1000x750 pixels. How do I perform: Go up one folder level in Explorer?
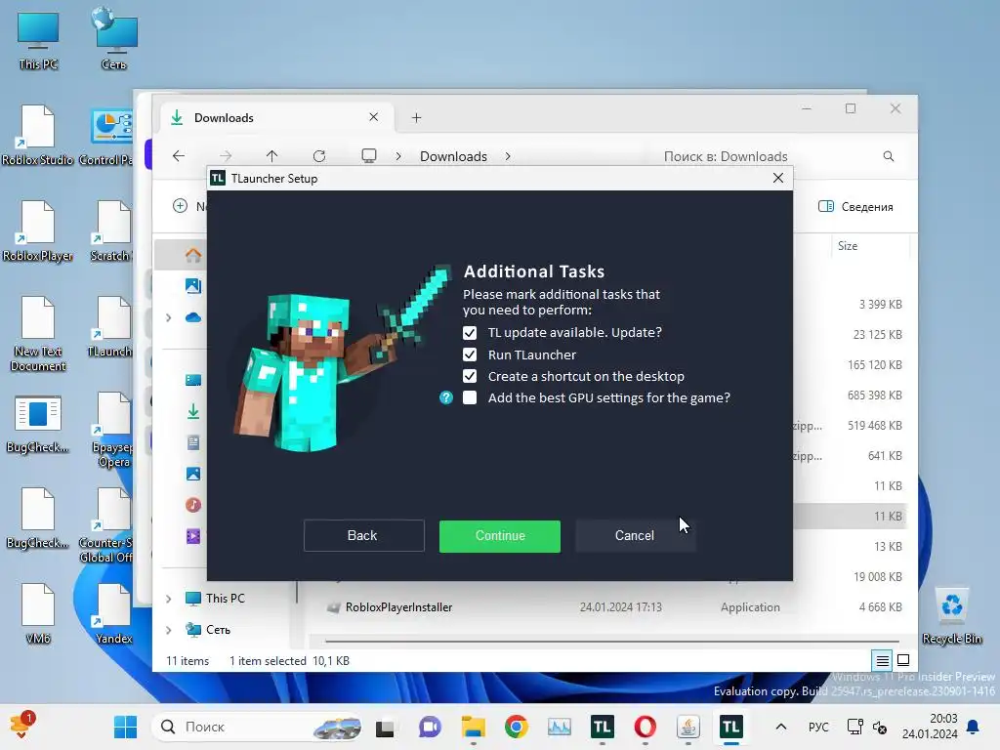pyautogui.click(x=271, y=156)
